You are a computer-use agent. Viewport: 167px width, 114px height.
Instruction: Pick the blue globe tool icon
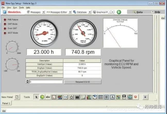pos(130,97)
